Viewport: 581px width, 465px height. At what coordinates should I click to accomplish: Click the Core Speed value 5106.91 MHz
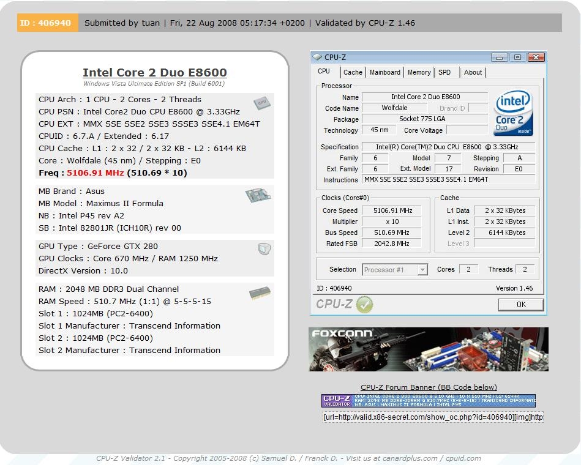point(392,210)
